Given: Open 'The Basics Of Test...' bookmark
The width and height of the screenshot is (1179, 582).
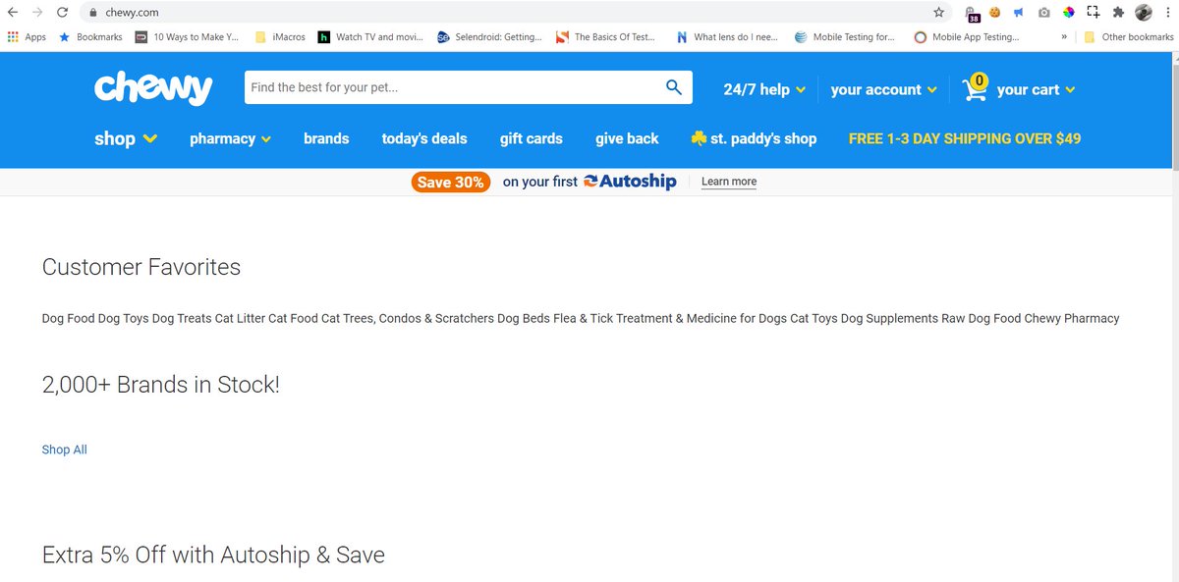Looking at the screenshot, I should (605, 37).
